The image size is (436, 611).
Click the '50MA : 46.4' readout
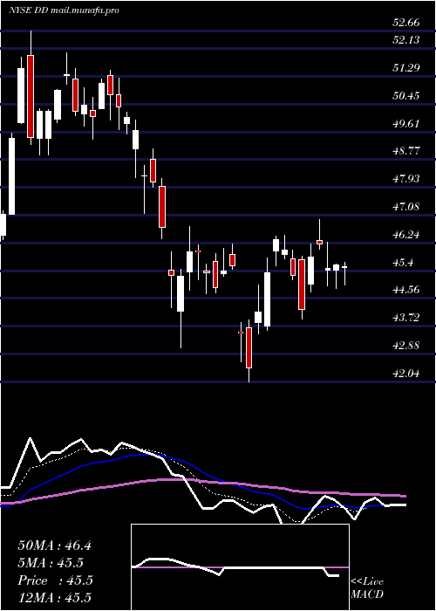pos(54,546)
